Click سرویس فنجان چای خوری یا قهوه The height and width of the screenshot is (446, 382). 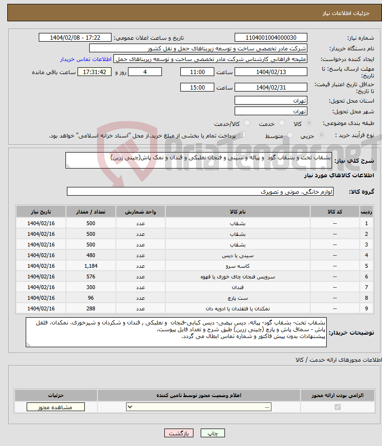point(238,277)
